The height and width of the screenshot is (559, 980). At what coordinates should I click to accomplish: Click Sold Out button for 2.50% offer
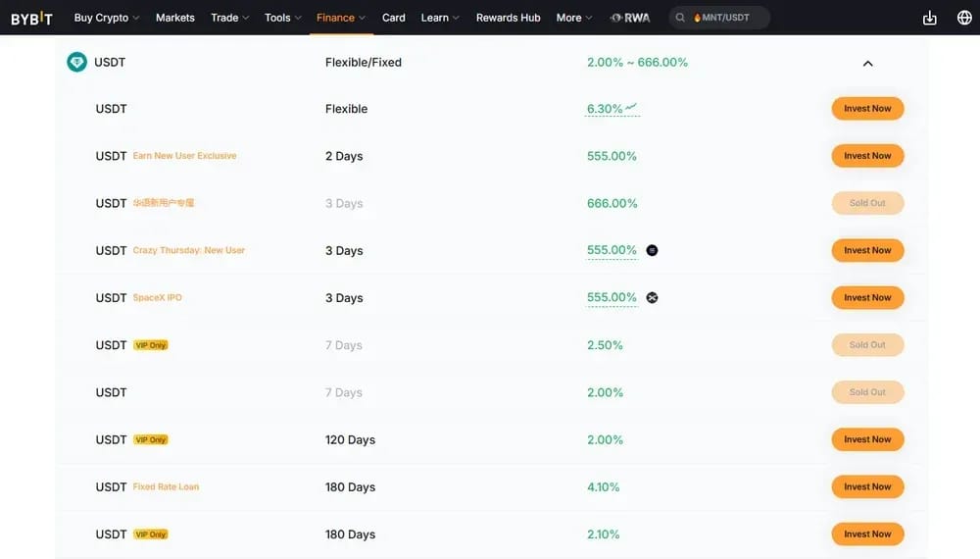coord(867,344)
